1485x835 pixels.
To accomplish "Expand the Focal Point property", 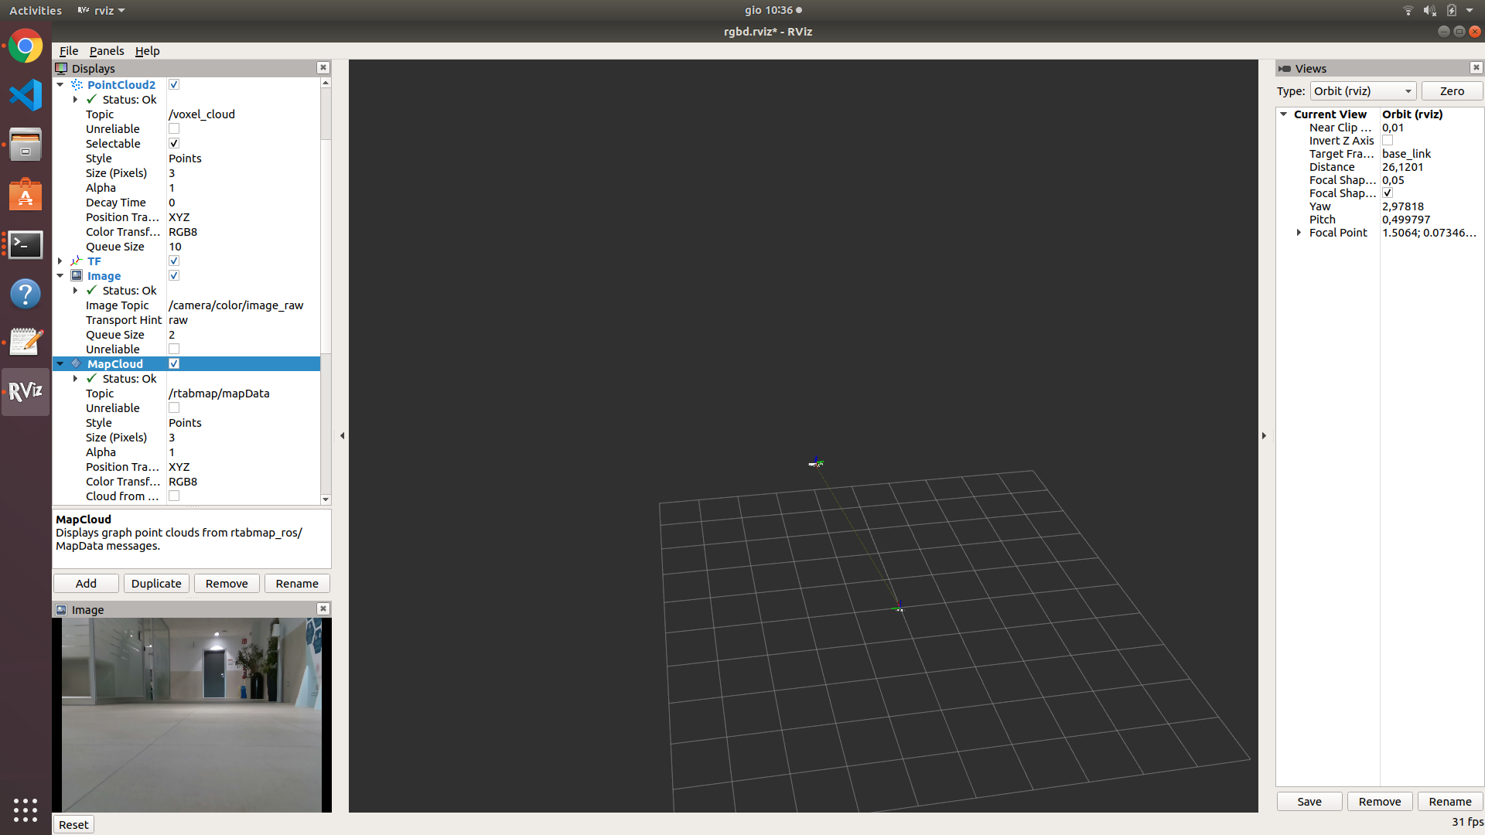I will [x=1299, y=233].
